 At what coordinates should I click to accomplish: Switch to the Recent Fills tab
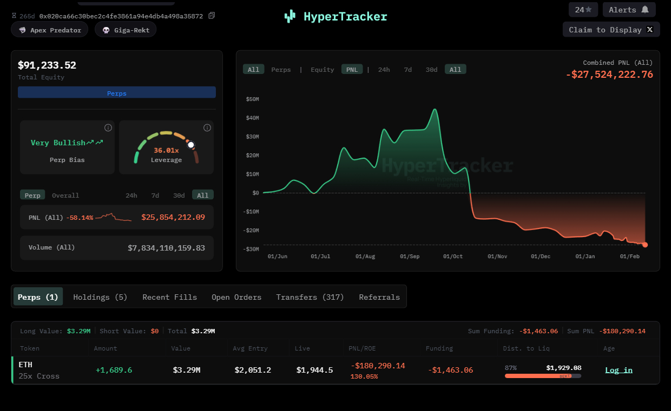(x=169, y=297)
